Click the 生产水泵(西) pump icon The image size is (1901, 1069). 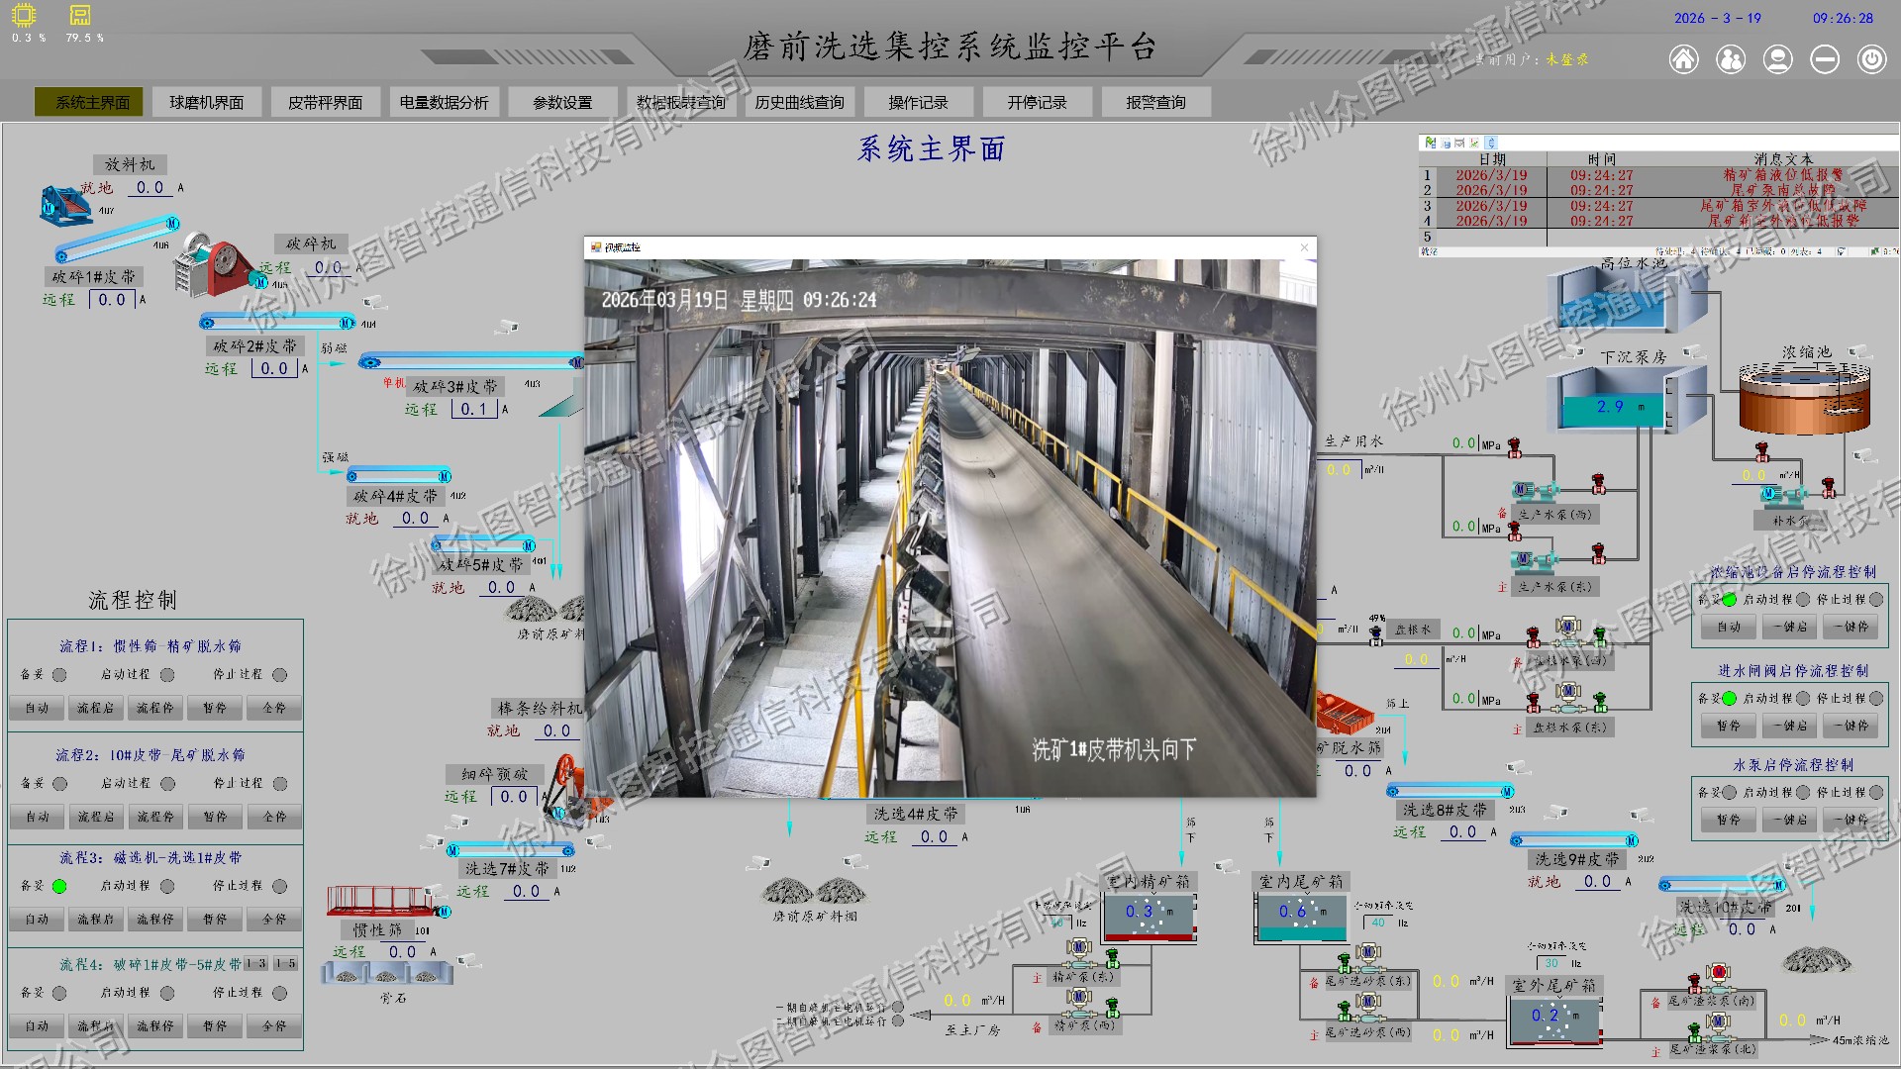point(1534,490)
